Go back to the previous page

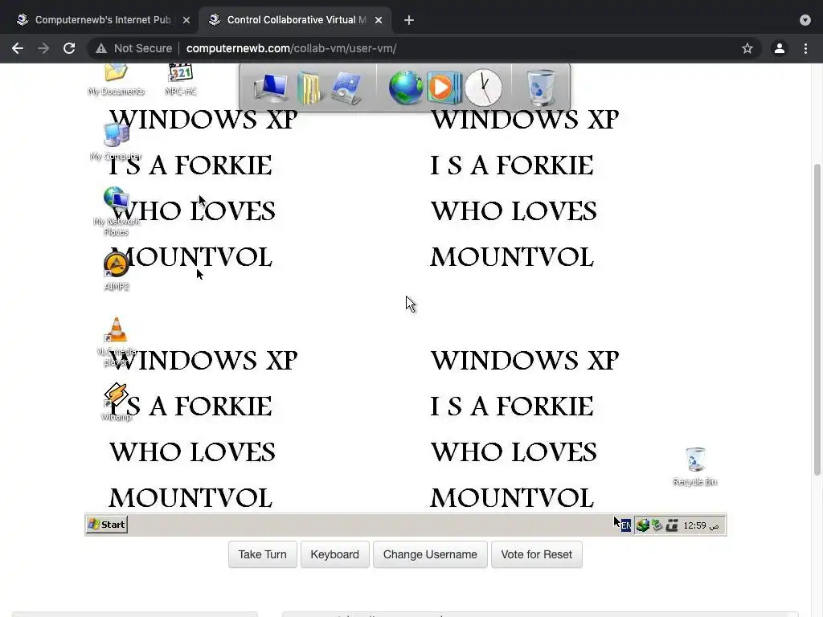click(x=18, y=48)
